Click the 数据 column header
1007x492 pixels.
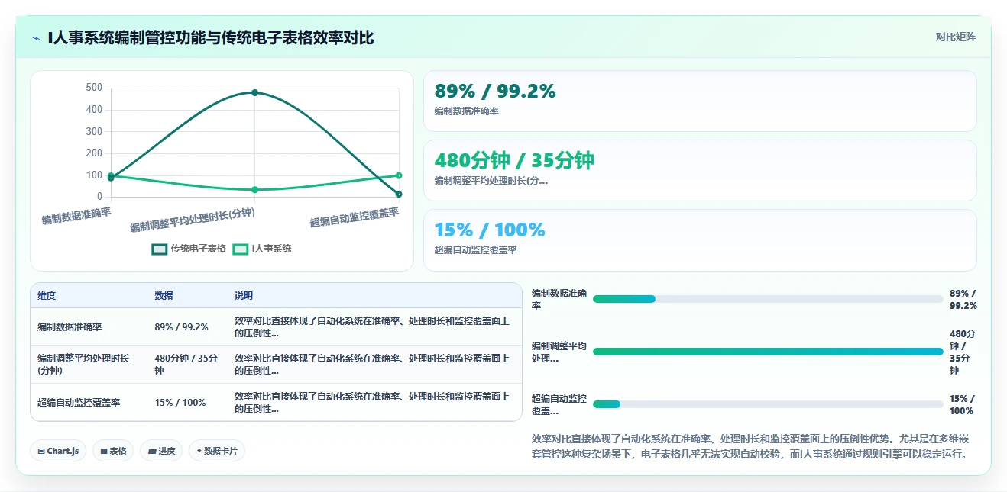click(164, 296)
